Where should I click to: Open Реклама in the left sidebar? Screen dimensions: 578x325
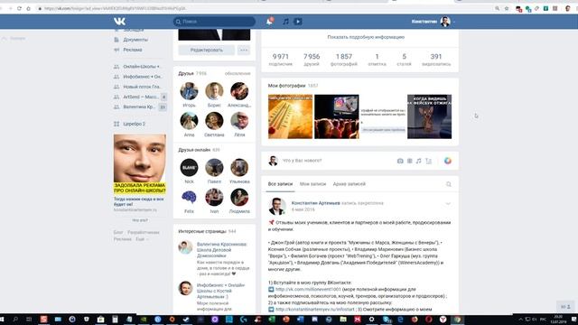tap(133, 50)
